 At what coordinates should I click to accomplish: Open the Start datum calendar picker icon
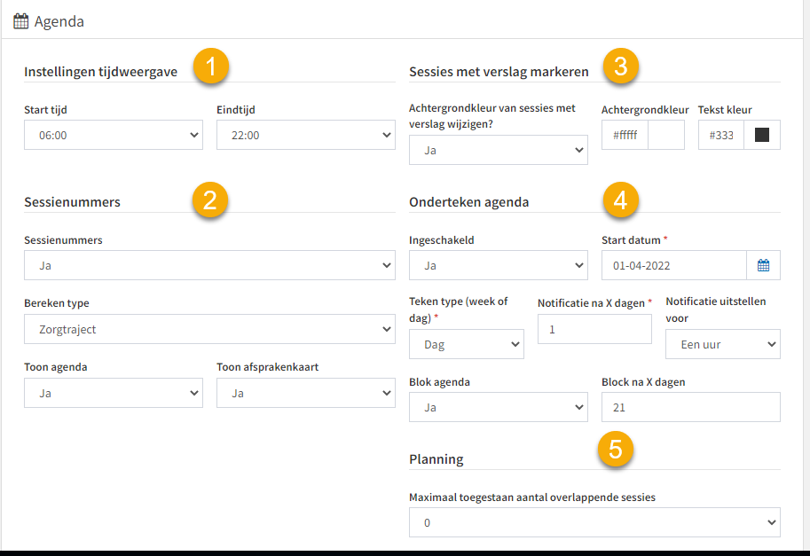[x=763, y=265]
